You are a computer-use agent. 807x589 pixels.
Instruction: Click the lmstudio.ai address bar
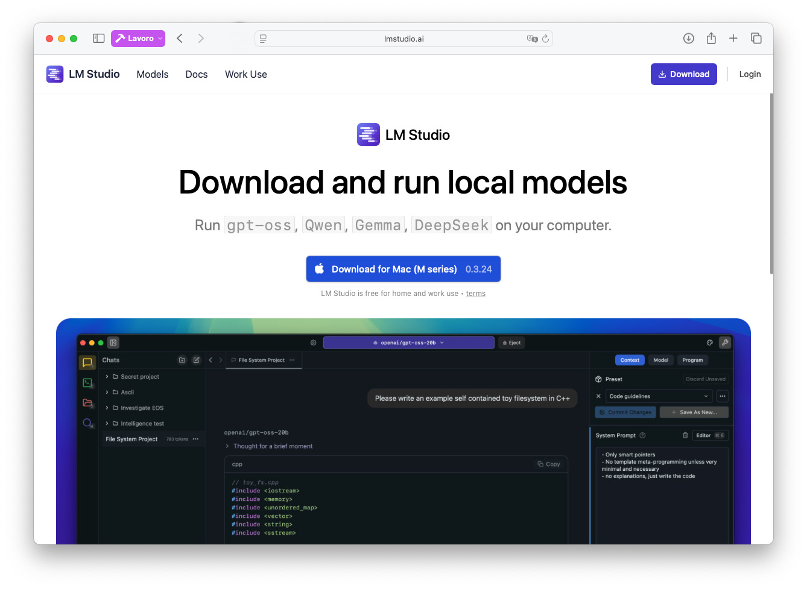click(403, 39)
